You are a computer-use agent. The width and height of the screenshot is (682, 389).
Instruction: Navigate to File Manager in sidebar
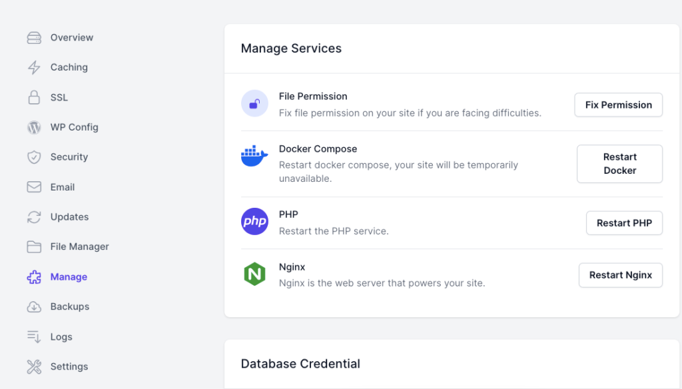click(80, 246)
